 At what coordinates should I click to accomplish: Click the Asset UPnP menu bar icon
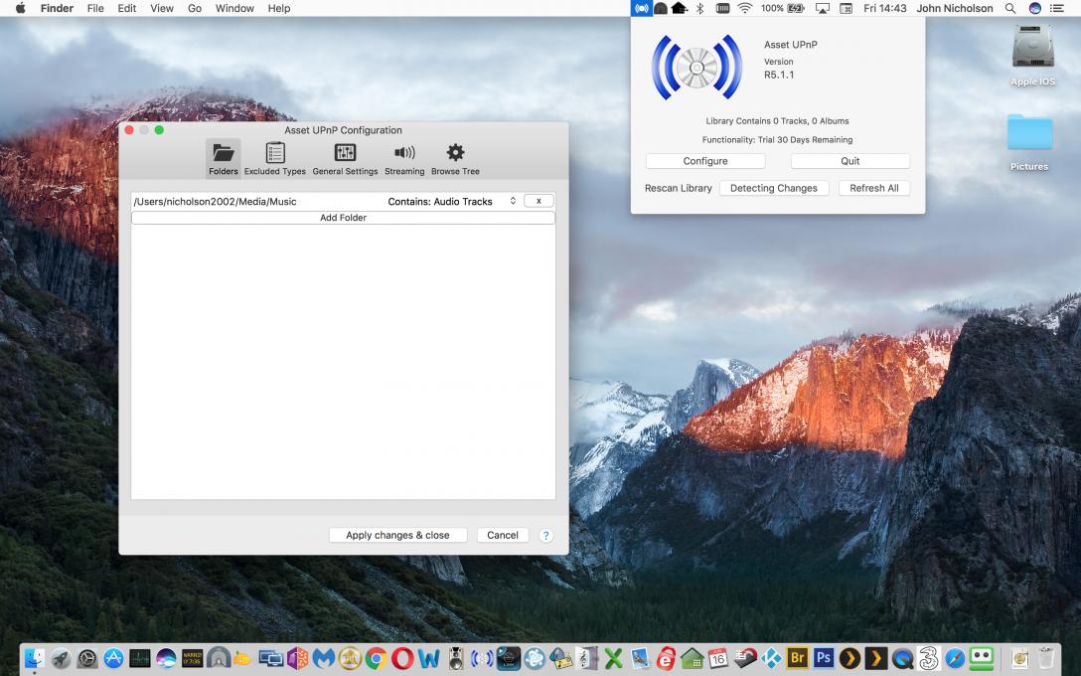tap(641, 8)
